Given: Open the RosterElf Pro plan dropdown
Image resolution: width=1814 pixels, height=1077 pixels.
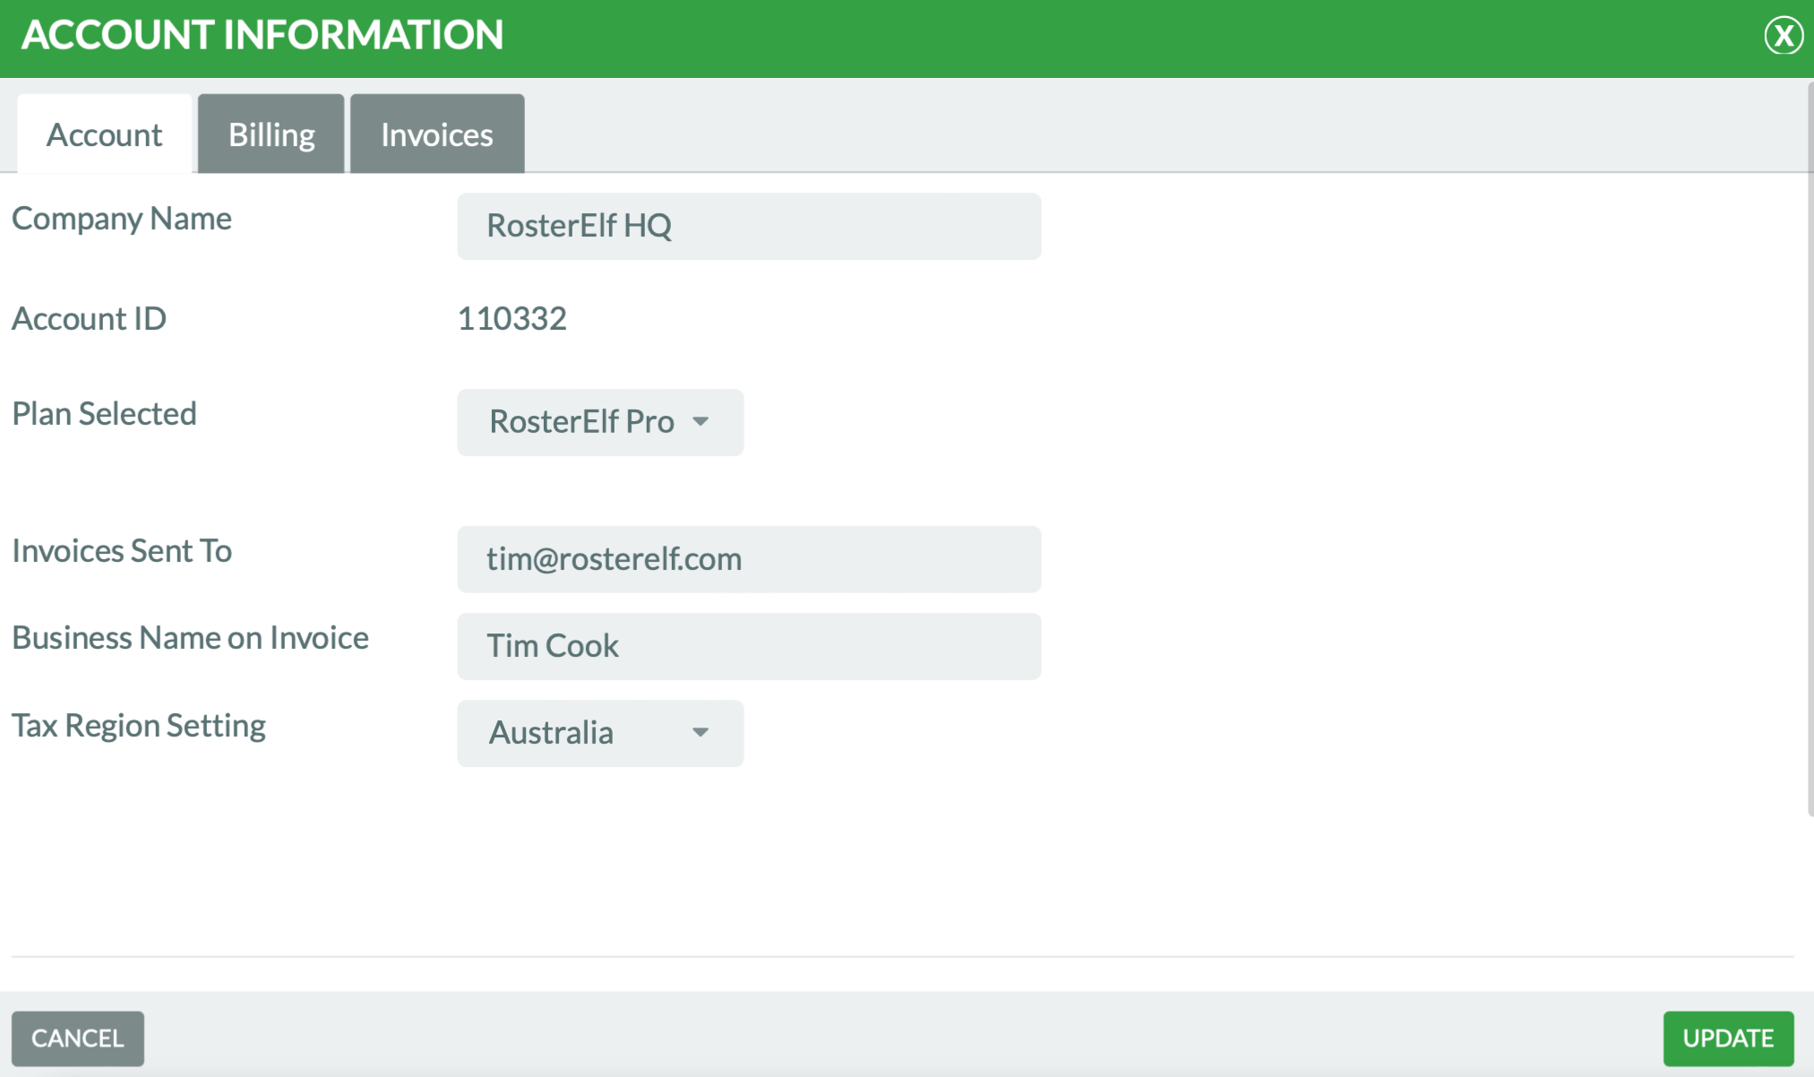Looking at the screenshot, I should click(600, 421).
